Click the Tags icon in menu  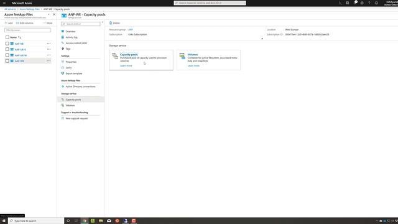pos(63,49)
